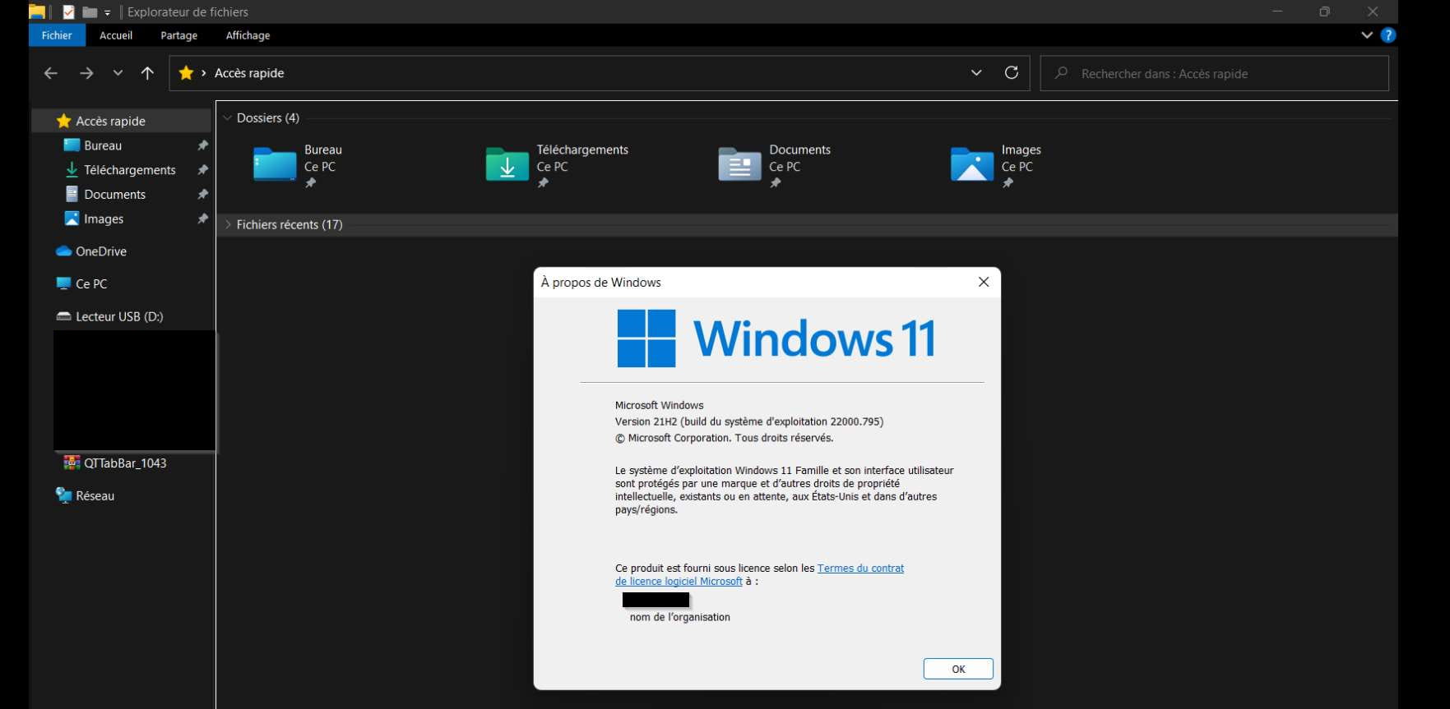Click Accès rapide breadcrumb in address bar
This screenshot has height=709, width=1450.
[x=249, y=73]
